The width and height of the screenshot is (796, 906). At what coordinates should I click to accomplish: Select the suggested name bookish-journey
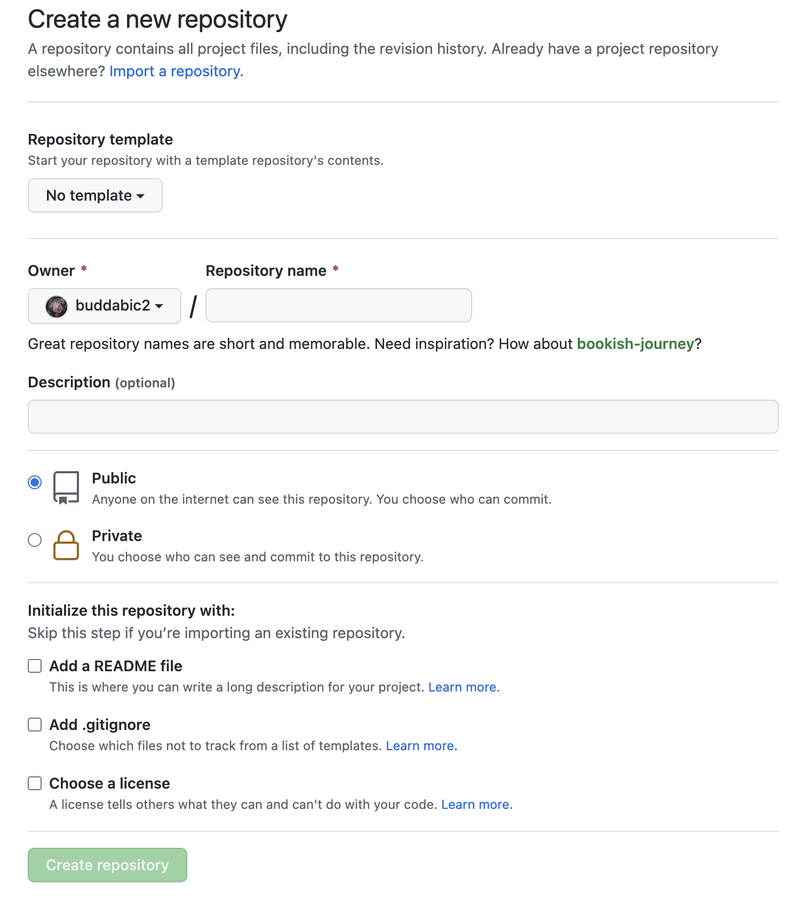click(x=635, y=344)
